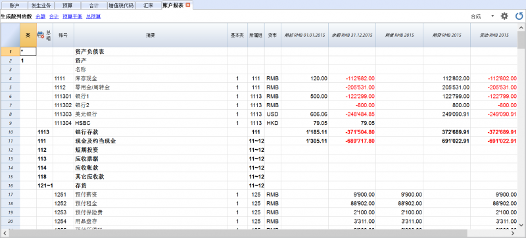Select the 其它应收款 cell

pos(151,177)
